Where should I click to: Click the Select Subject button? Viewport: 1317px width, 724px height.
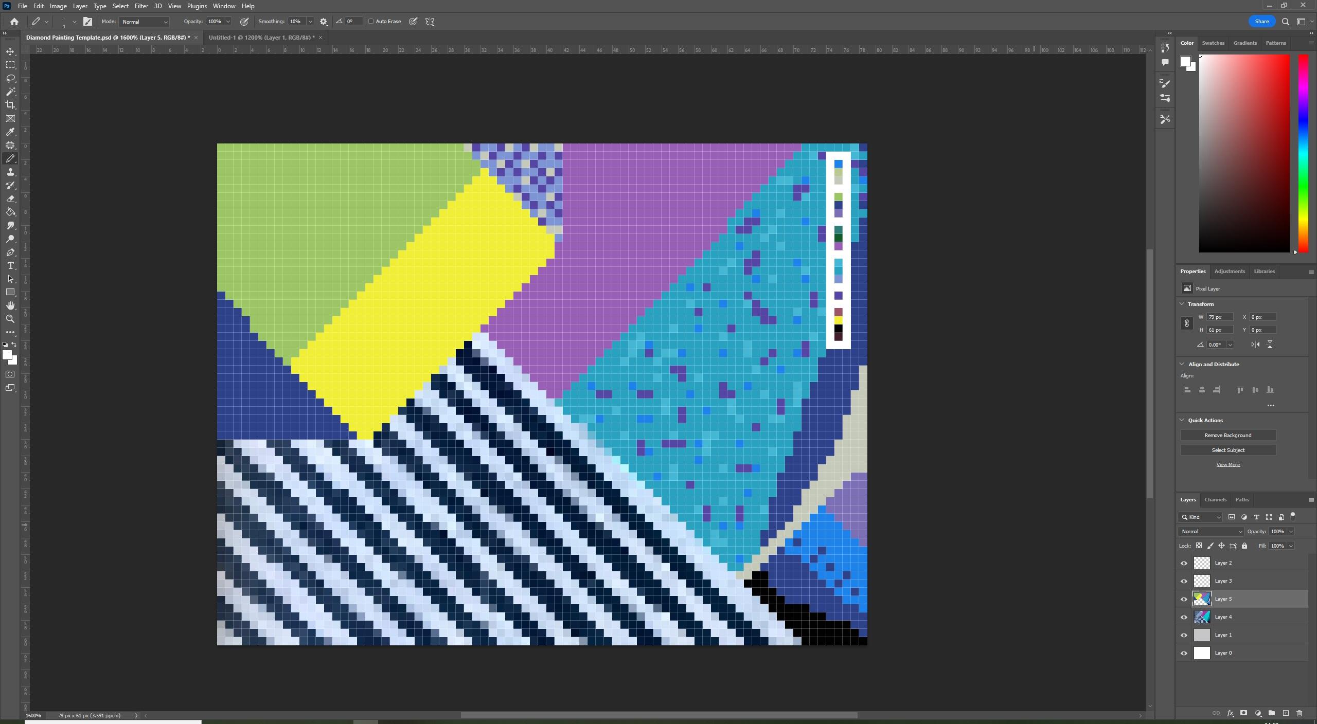pyautogui.click(x=1228, y=450)
